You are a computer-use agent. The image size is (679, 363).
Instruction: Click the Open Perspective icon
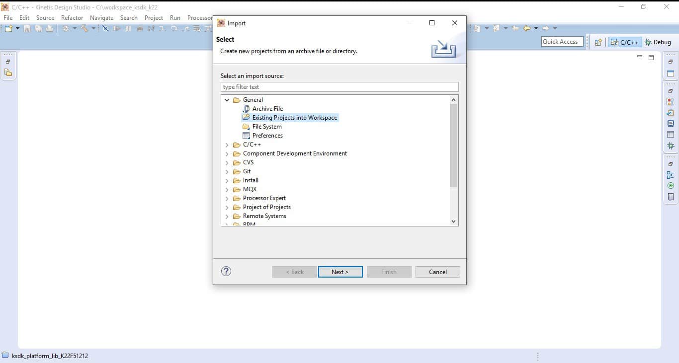pos(598,42)
